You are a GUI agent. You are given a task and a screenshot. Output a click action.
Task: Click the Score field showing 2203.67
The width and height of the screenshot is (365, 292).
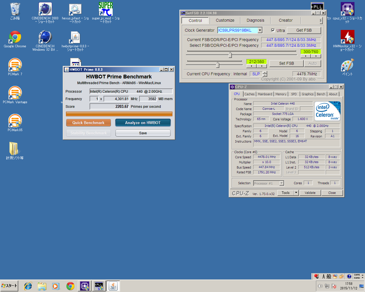tap(109, 106)
